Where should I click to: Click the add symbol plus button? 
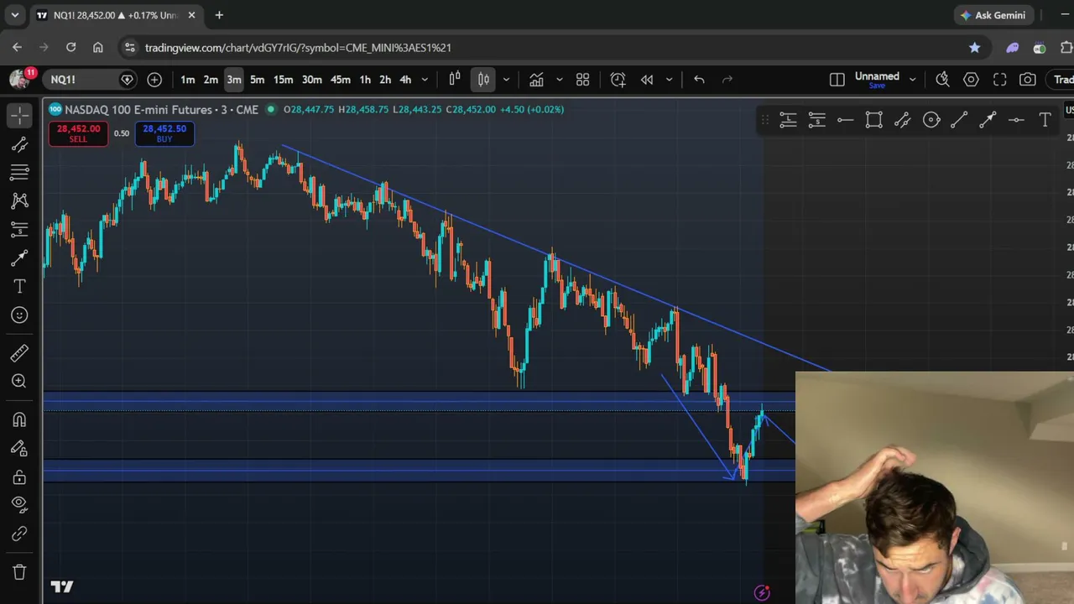154,80
